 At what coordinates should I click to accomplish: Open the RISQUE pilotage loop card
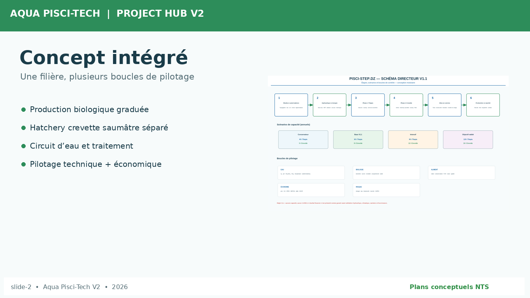(x=386, y=190)
